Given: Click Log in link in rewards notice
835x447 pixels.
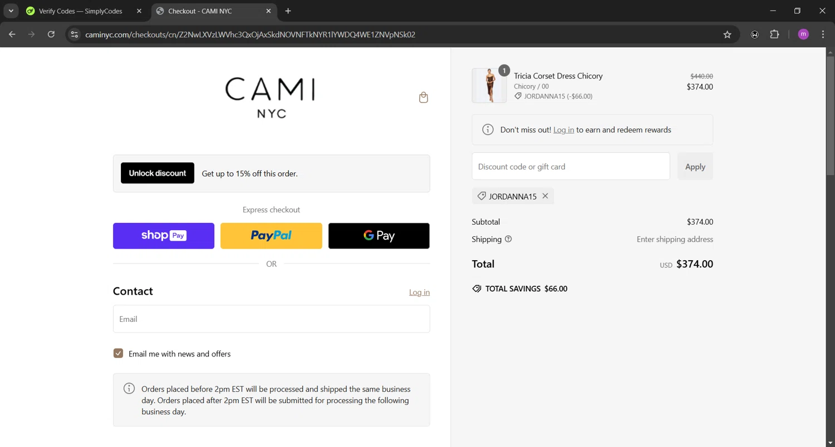Looking at the screenshot, I should [x=563, y=130].
